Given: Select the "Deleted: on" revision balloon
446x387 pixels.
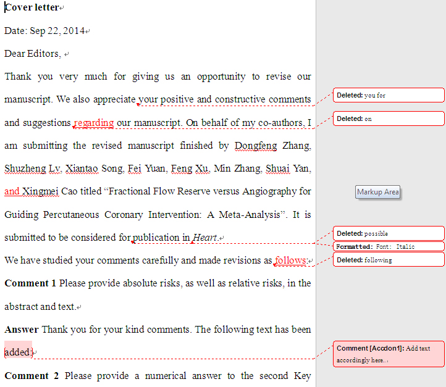Looking at the screenshot, I should coord(388,119).
